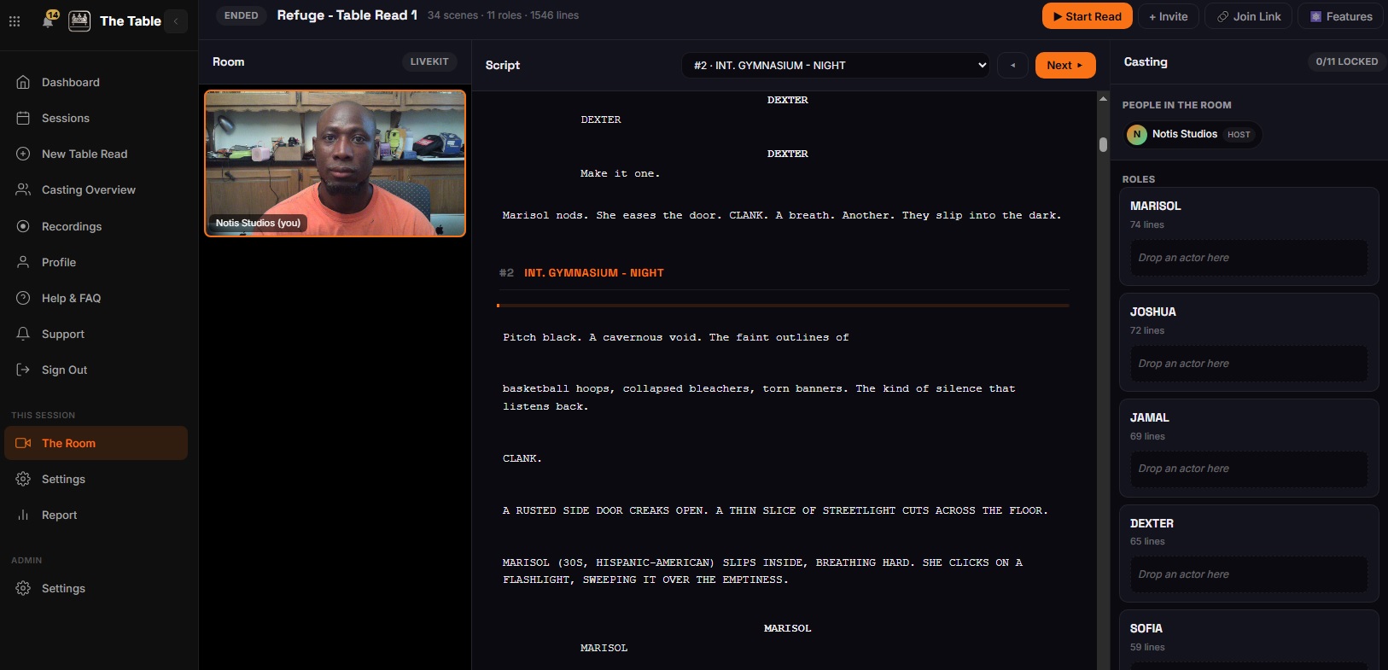Open the notifications bell icon
1388x670 pixels.
click(x=48, y=20)
